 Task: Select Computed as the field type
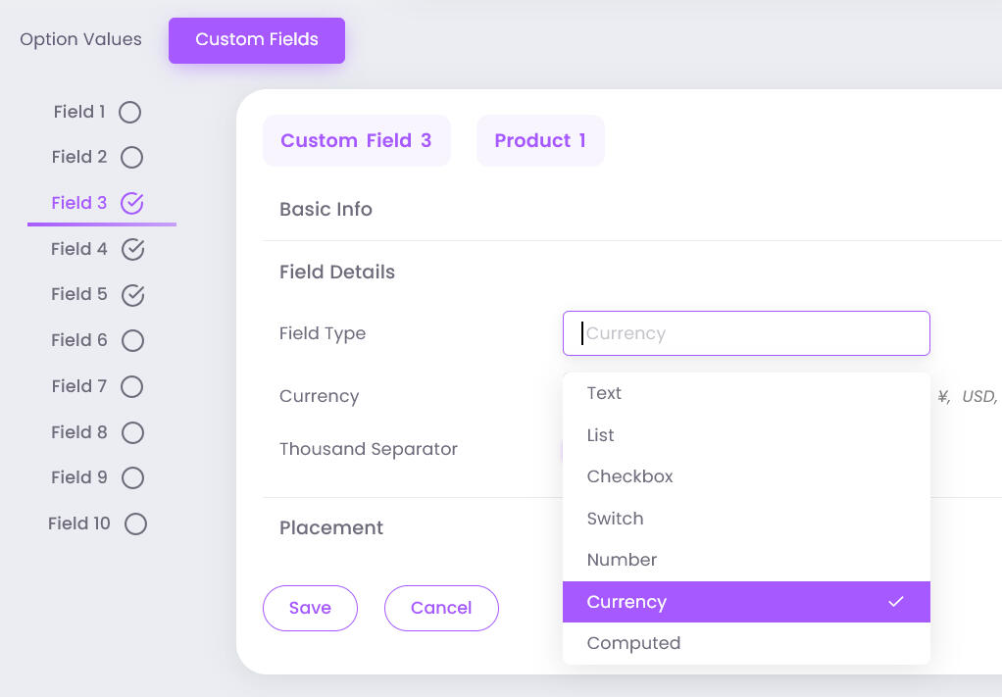(x=633, y=643)
